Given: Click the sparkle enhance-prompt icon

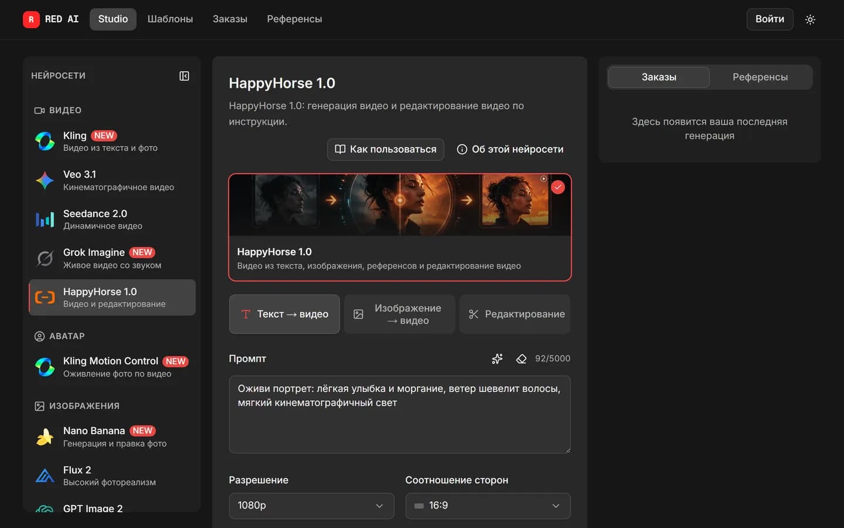Looking at the screenshot, I should 497,358.
